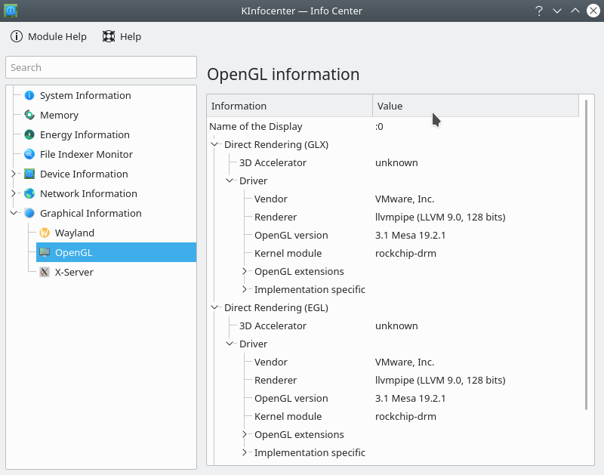Select the Wayland icon

coord(45,233)
